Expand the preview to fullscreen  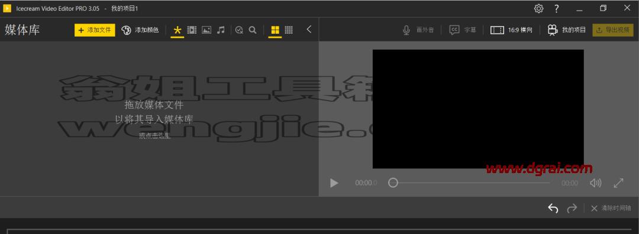tap(619, 183)
